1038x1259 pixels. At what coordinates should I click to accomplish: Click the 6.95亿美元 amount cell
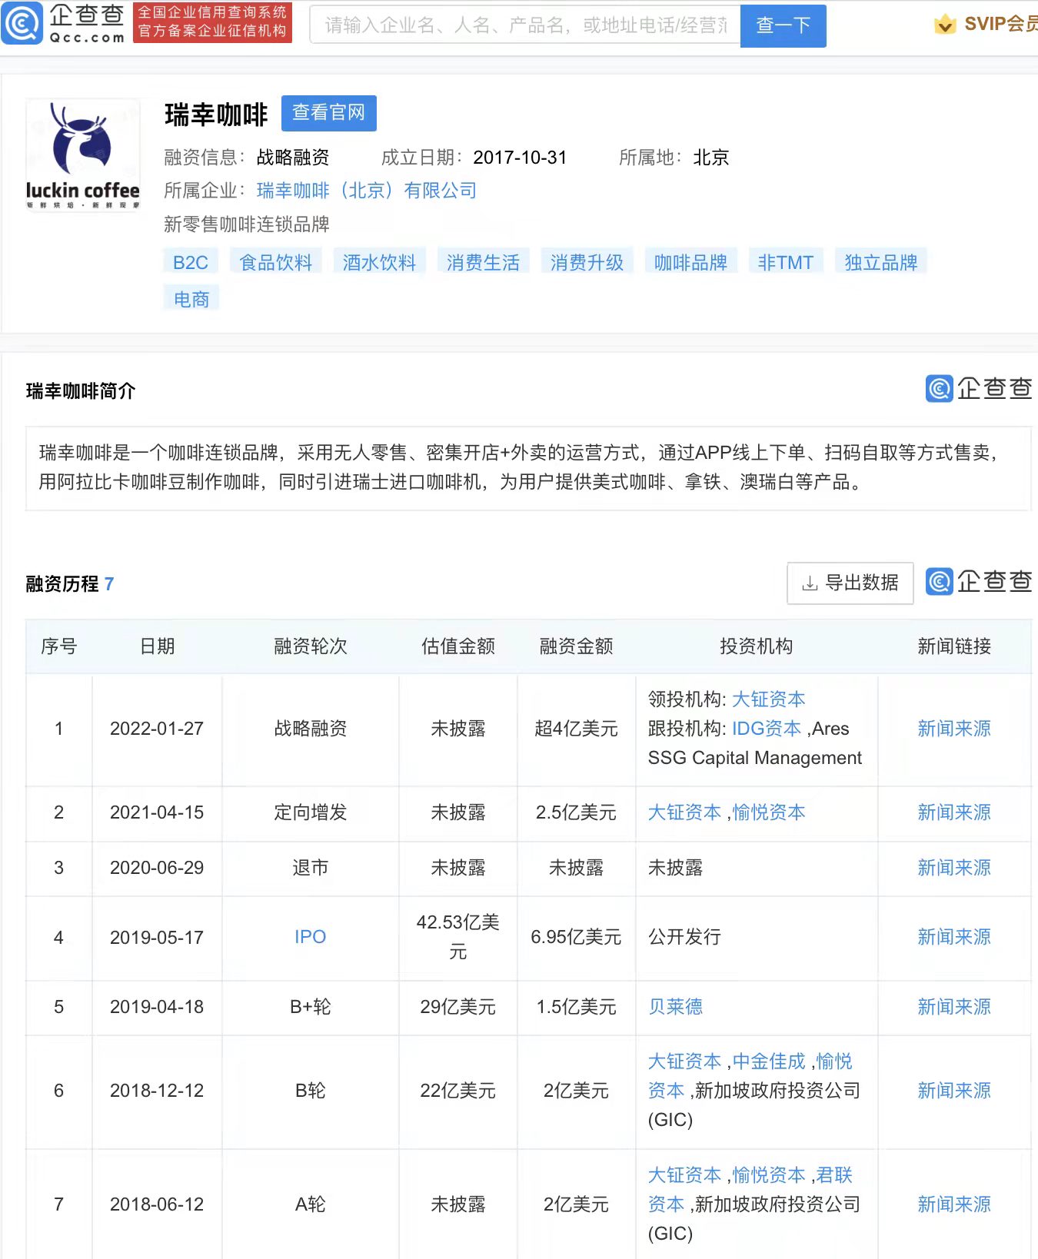click(x=577, y=937)
